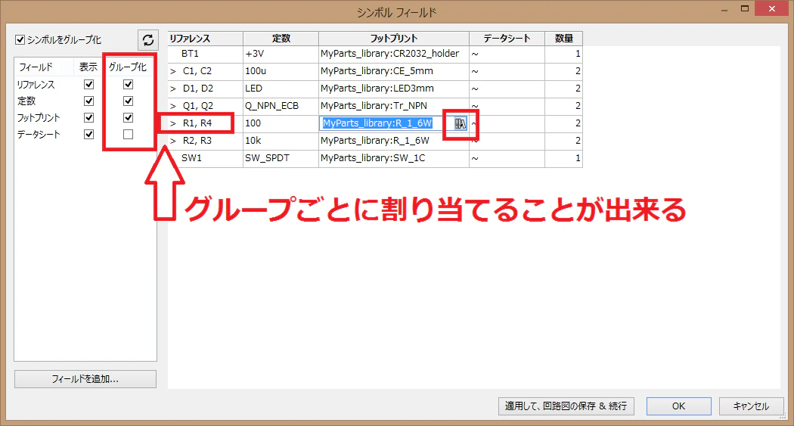794x426 pixels.
Task: Click the データシート column header
Action: pyautogui.click(x=507, y=39)
